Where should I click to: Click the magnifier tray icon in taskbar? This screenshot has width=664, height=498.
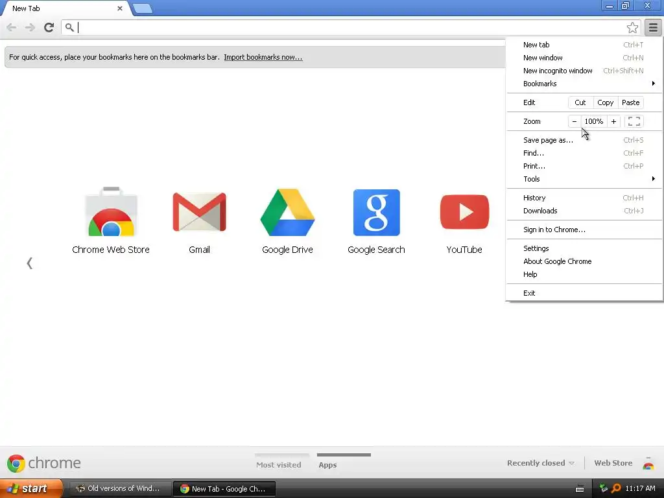click(616, 489)
